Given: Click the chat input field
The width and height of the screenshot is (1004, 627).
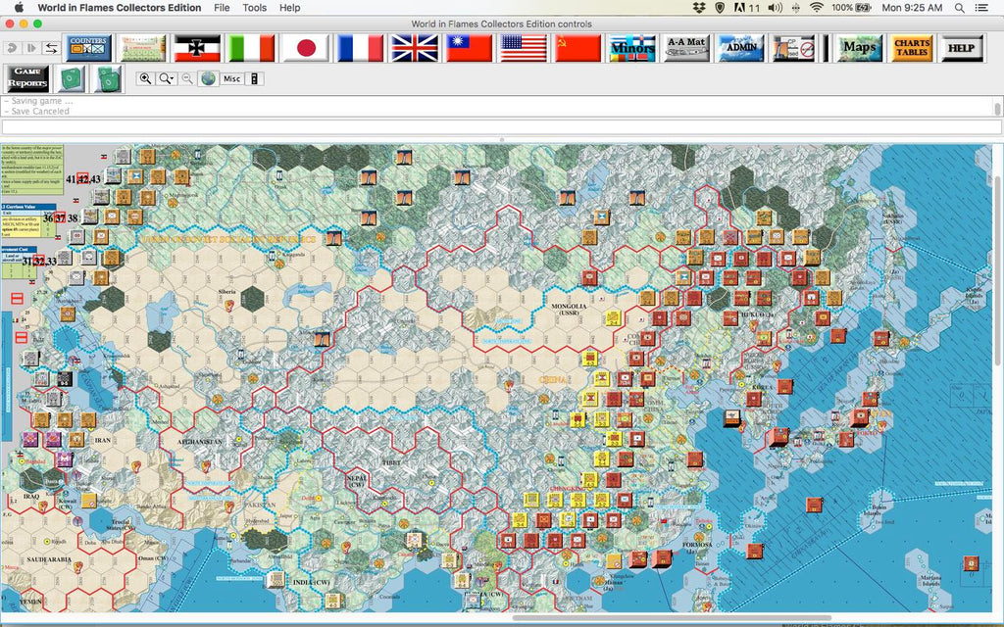Looking at the screenshot, I should [501, 126].
